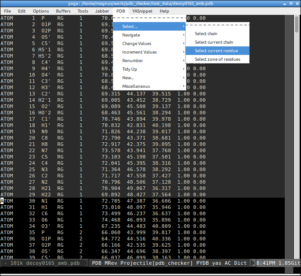Screen dimensions: 301x276
Task: Click residue number 2 on atom 35 line
Action: tap(81, 232)
